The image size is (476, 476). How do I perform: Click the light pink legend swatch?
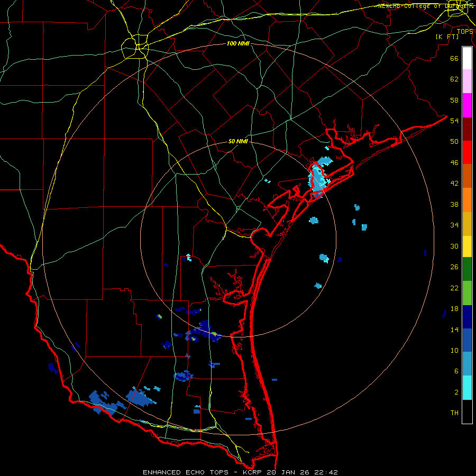467,81
